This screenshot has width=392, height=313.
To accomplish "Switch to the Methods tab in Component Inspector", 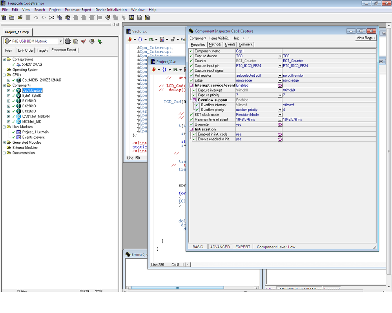I will click(215, 45).
